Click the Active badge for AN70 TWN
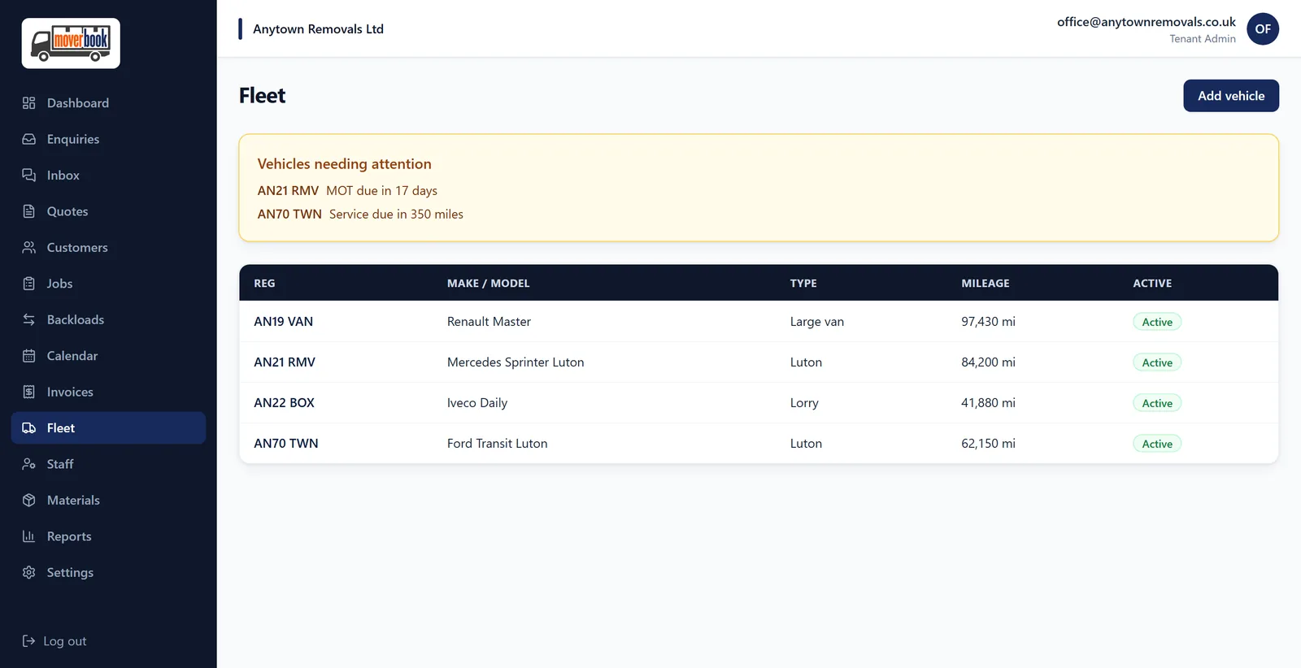 tap(1157, 444)
